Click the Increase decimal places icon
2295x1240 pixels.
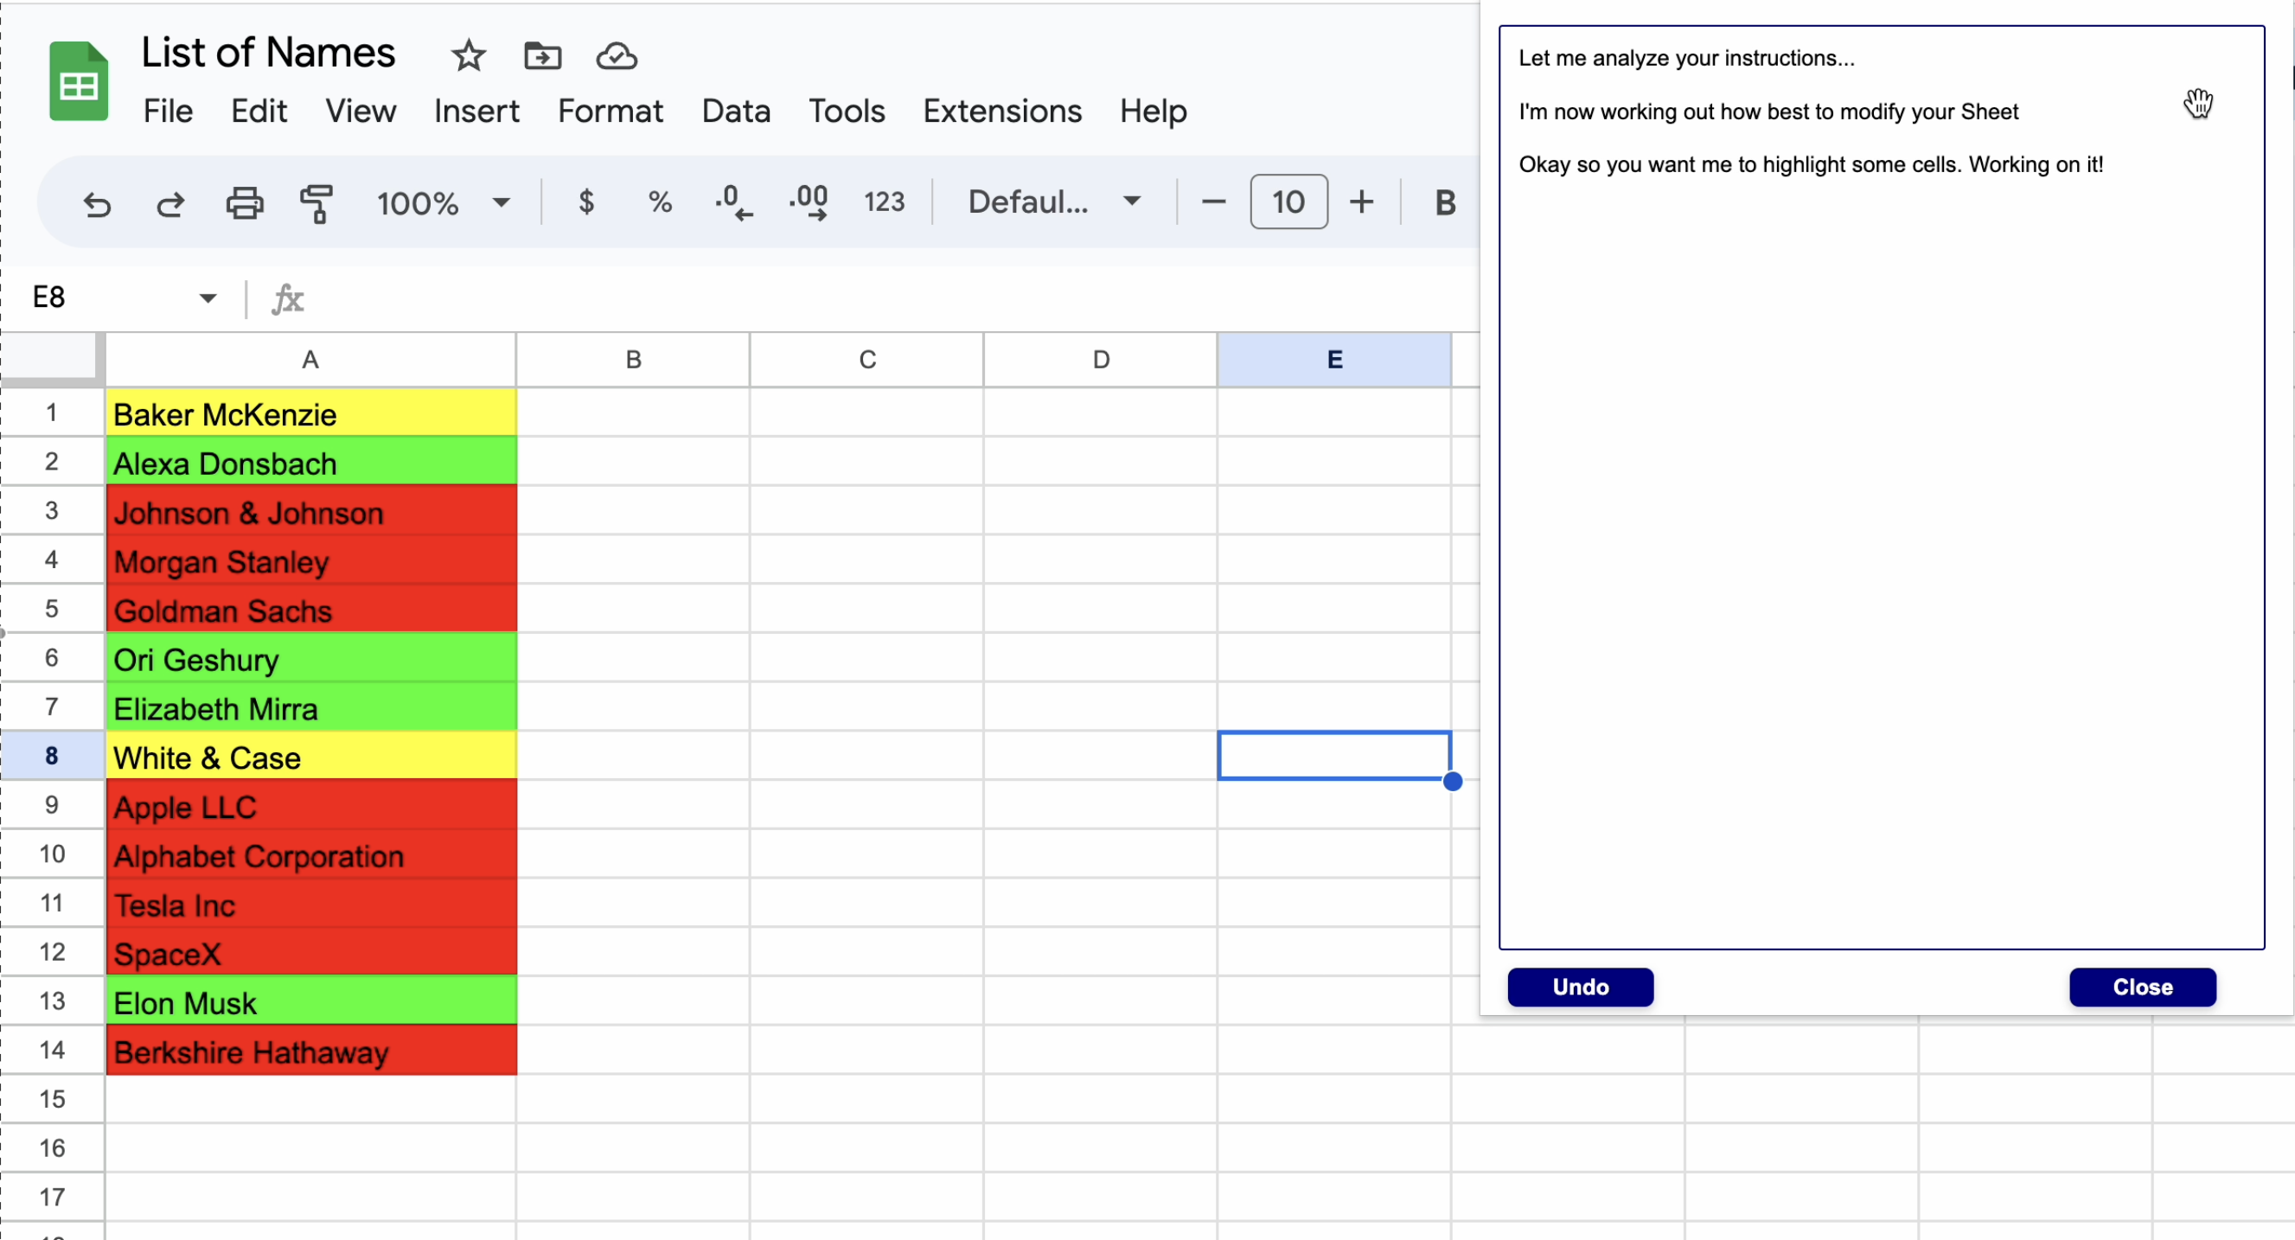pyautogui.click(x=808, y=202)
